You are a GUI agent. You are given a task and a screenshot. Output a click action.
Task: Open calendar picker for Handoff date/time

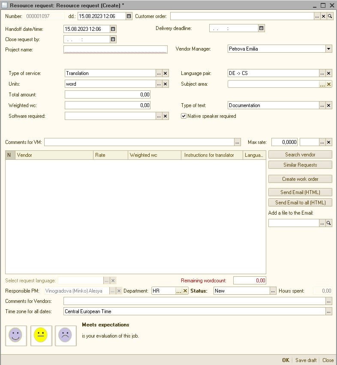coord(113,29)
